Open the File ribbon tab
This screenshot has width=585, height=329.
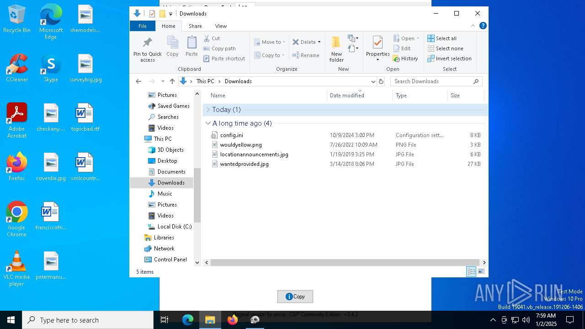[x=143, y=26]
